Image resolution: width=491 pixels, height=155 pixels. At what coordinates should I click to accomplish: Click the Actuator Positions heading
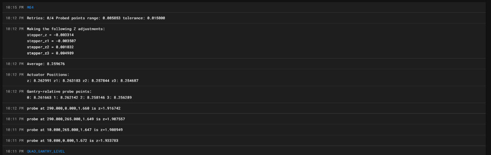click(x=48, y=74)
